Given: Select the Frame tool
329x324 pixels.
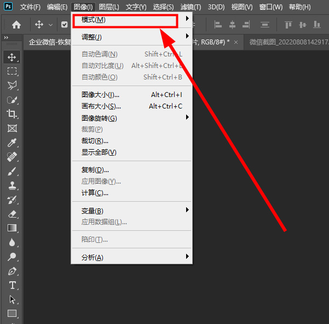Looking at the screenshot, I should pyautogui.click(x=12, y=128).
